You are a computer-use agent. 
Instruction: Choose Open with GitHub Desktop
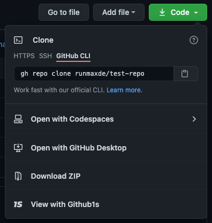click(x=106, y=148)
